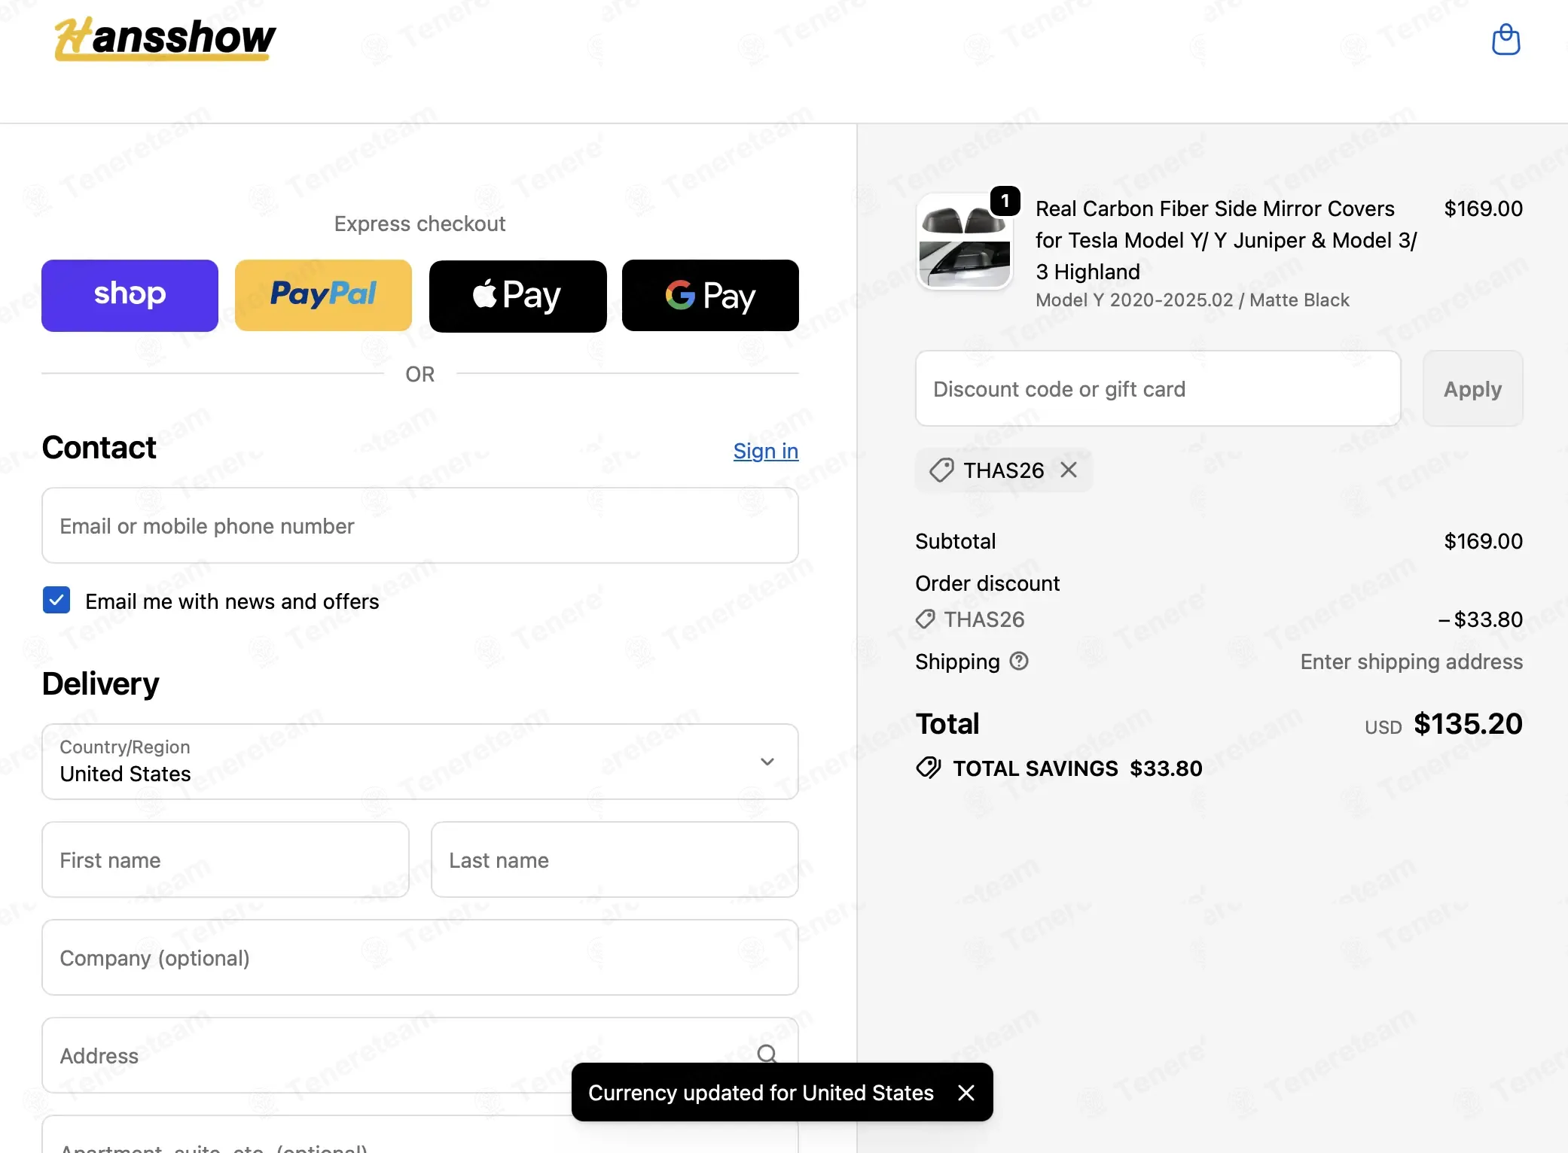1568x1153 pixels.
Task: Click the product quantity badge 1
Action: point(1005,201)
